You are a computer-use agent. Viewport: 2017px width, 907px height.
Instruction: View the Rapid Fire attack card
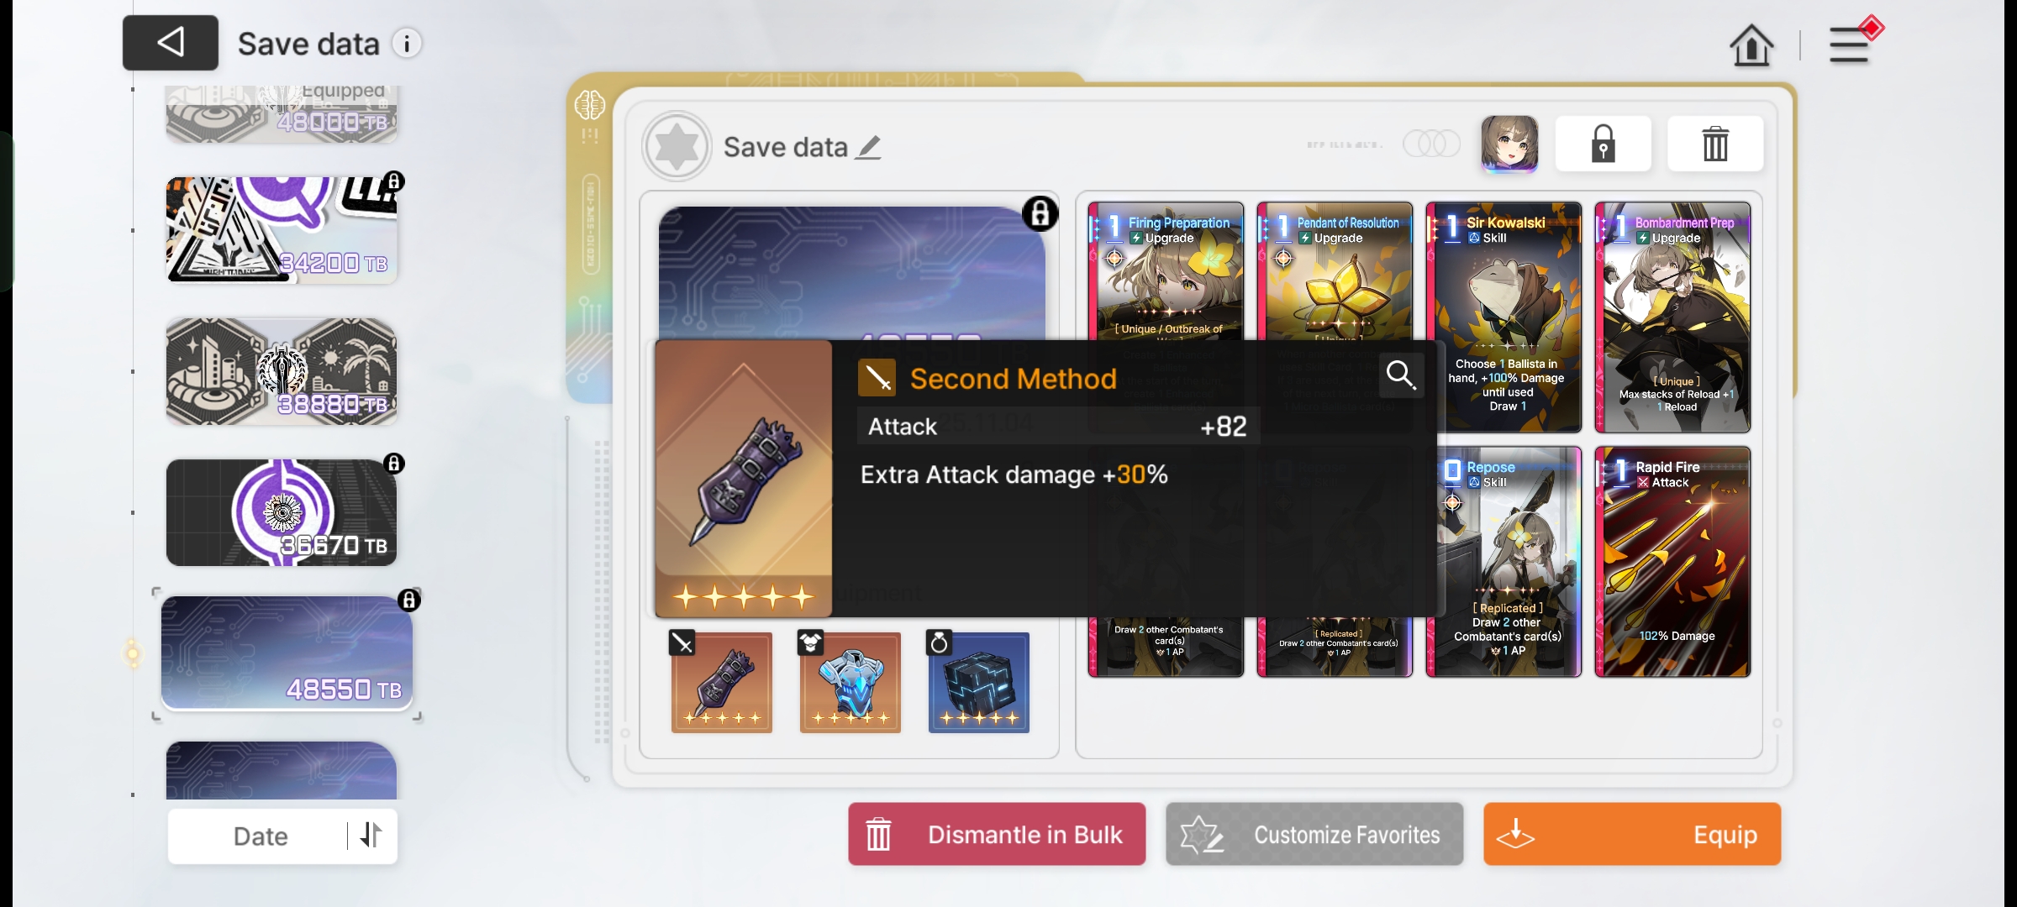click(1672, 562)
